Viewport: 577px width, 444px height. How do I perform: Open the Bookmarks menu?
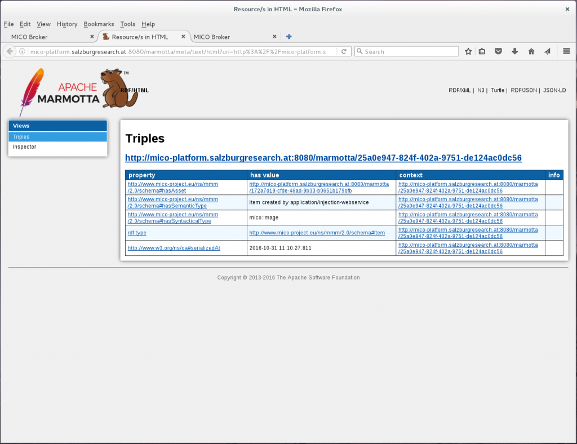tap(99, 24)
